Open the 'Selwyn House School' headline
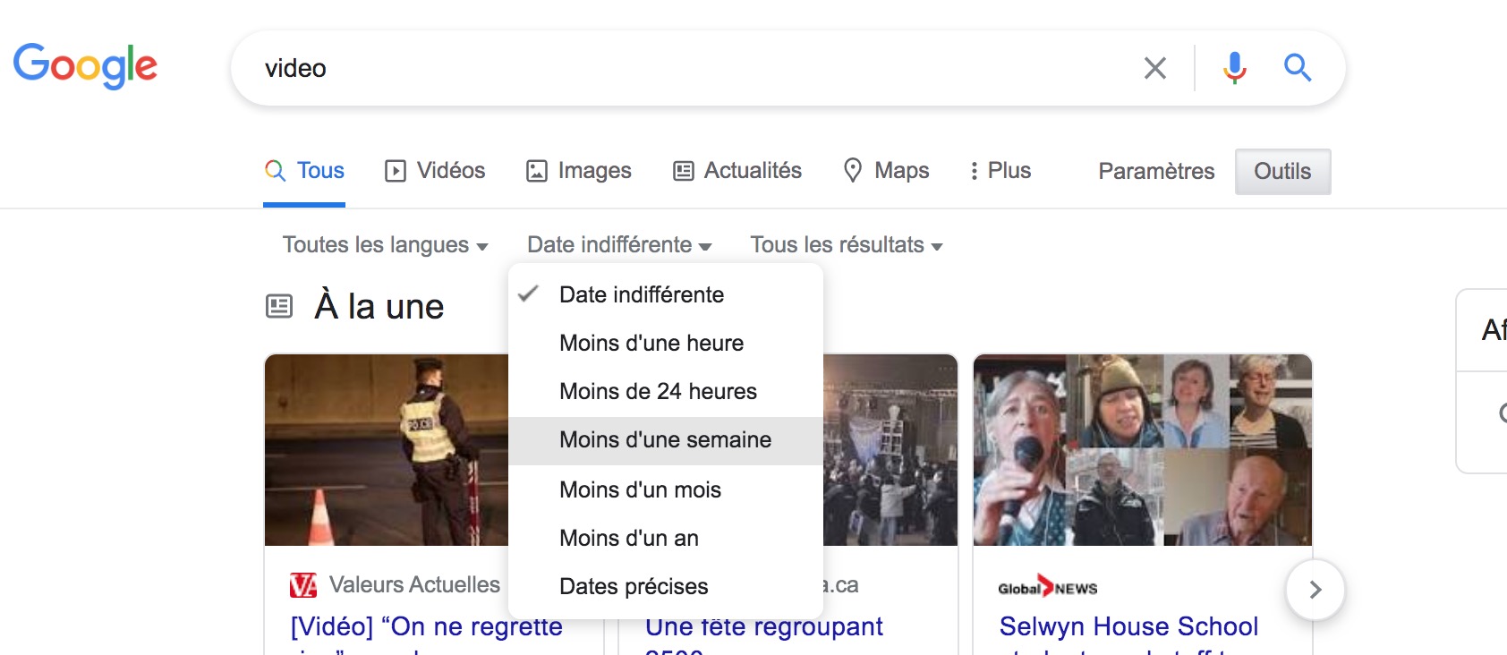The height and width of the screenshot is (655, 1507). pos(1128,626)
